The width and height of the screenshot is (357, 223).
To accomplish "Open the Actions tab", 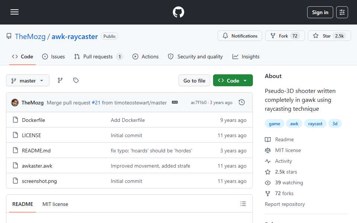I will (145, 56).
